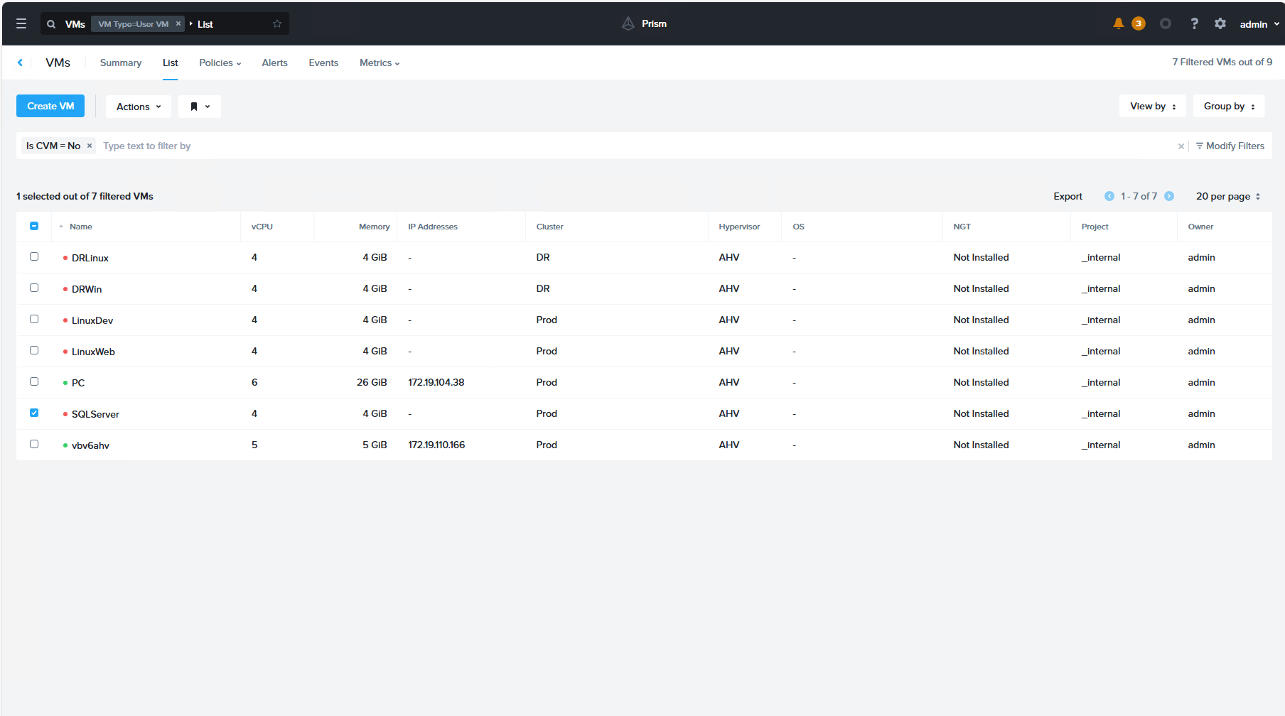The height and width of the screenshot is (716, 1285).
Task: Click the search magnifier icon
Action: [51, 24]
